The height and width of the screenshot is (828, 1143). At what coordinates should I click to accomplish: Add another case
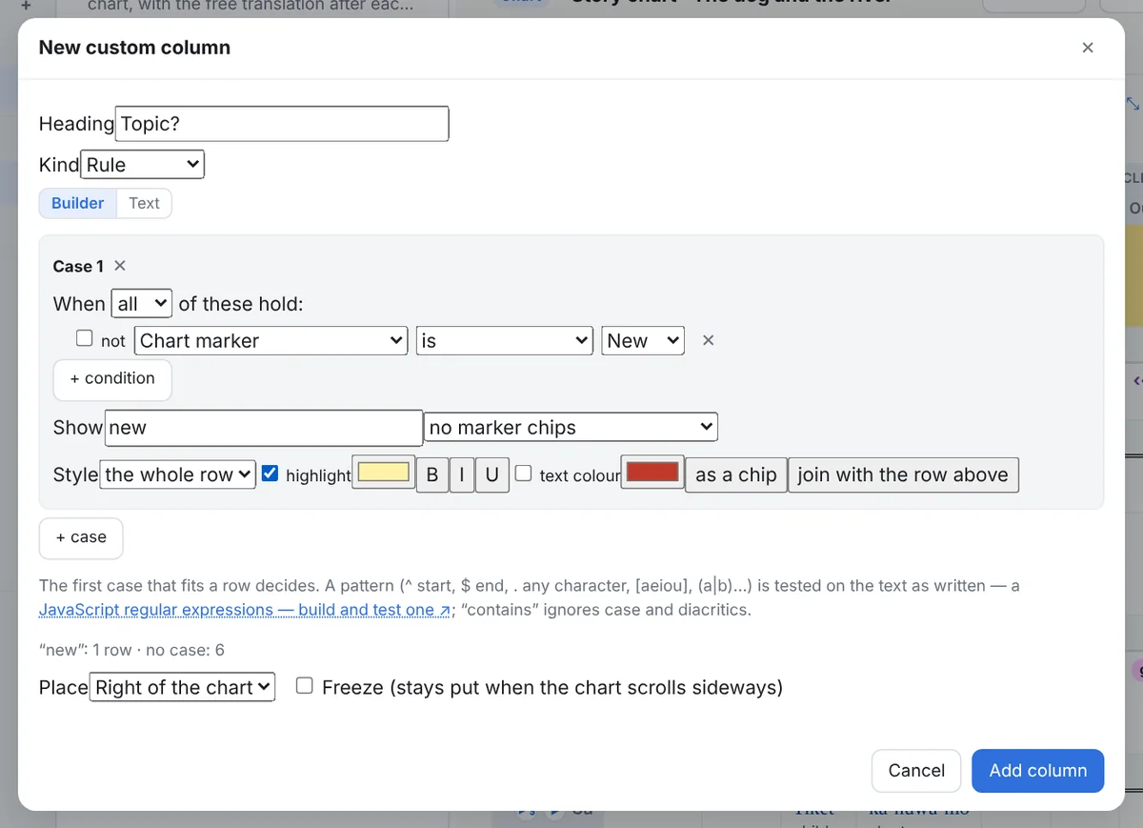[81, 538]
